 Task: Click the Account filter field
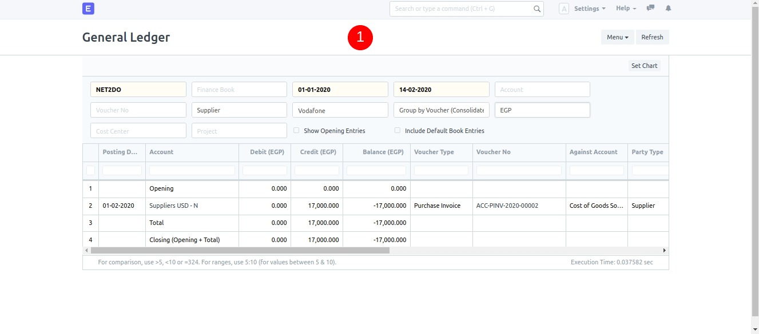(x=542, y=90)
